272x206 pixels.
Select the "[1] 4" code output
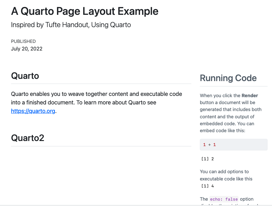pyautogui.click(x=207, y=186)
